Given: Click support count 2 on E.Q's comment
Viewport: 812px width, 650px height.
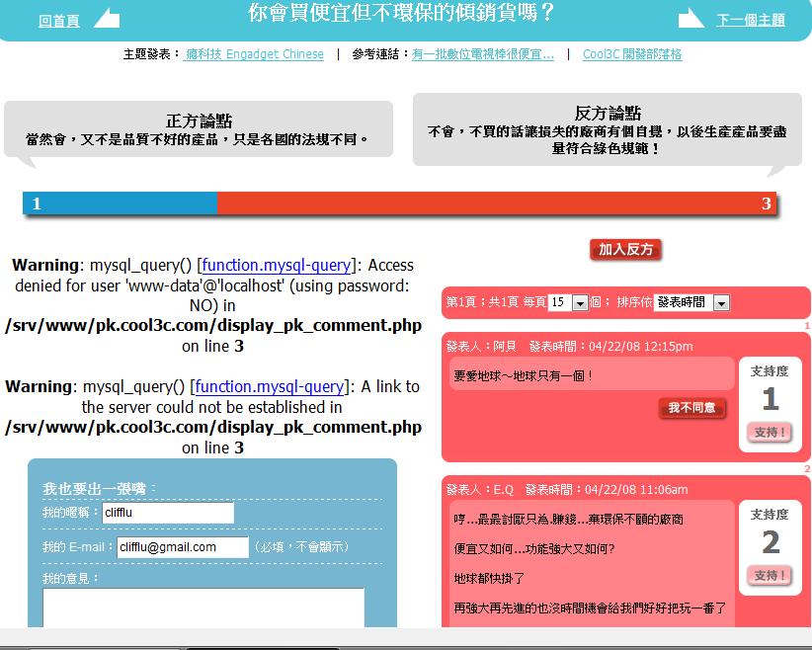Looking at the screenshot, I should (x=771, y=542).
